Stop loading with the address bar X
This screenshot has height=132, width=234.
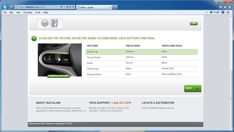(x=73, y=7)
